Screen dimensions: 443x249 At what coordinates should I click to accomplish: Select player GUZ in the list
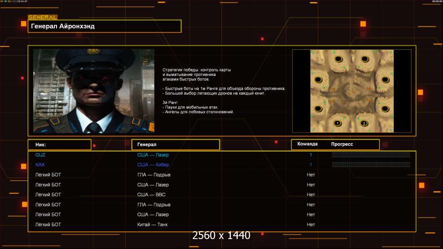pyautogui.click(x=40, y=155)
